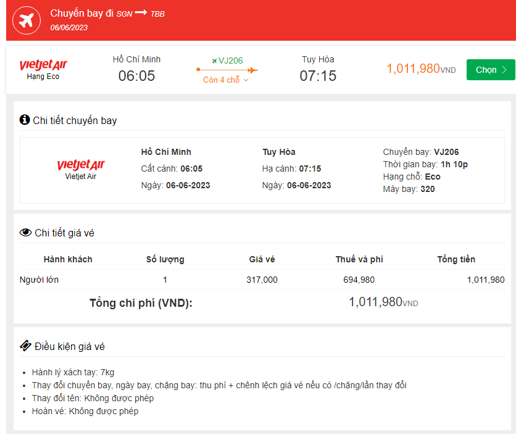Expand the Còn 4 chỗ seat dropdown

225,80
